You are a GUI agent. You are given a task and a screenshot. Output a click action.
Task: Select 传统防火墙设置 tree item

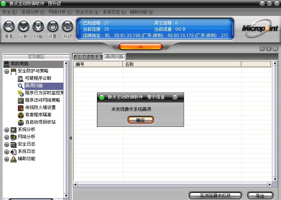tap(41, 107)
